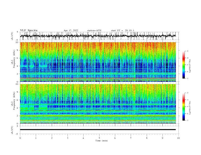
Task: Click the time axis tick label 2
Action: pos(52,138)
